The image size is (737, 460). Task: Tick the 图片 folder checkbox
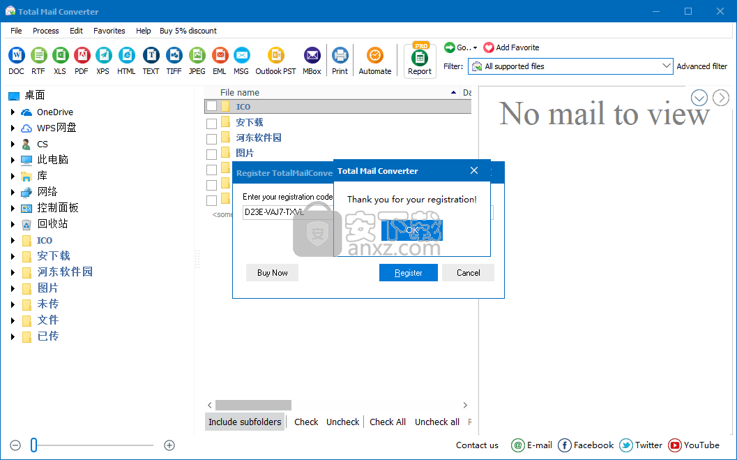[x=211, y=154]
